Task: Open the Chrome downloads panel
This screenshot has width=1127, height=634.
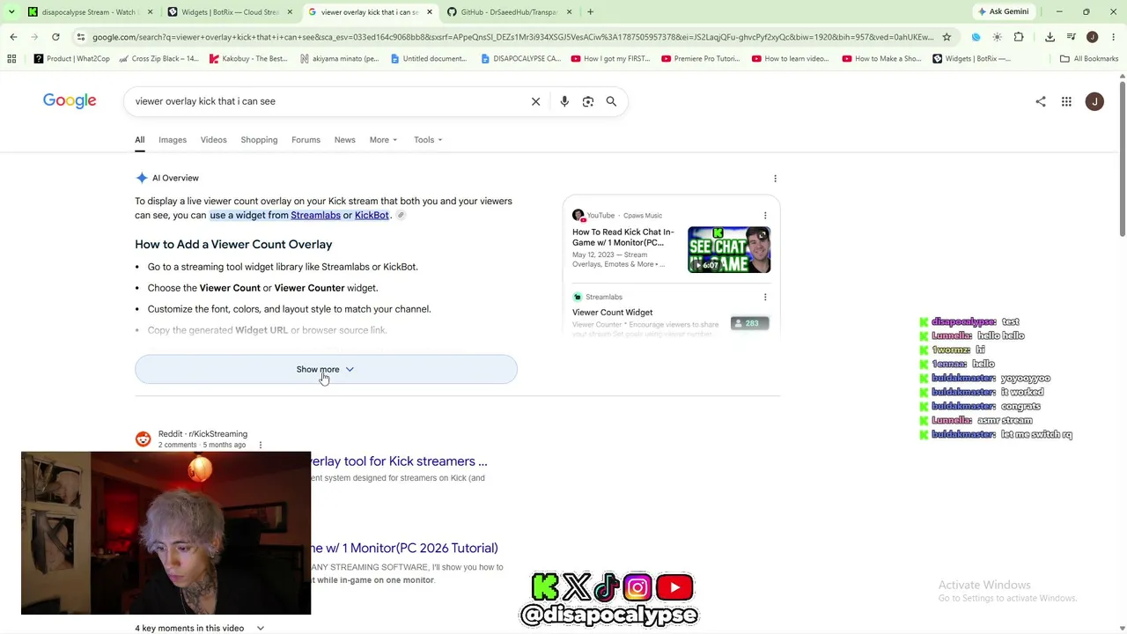Action: (x=1050, y=37)
